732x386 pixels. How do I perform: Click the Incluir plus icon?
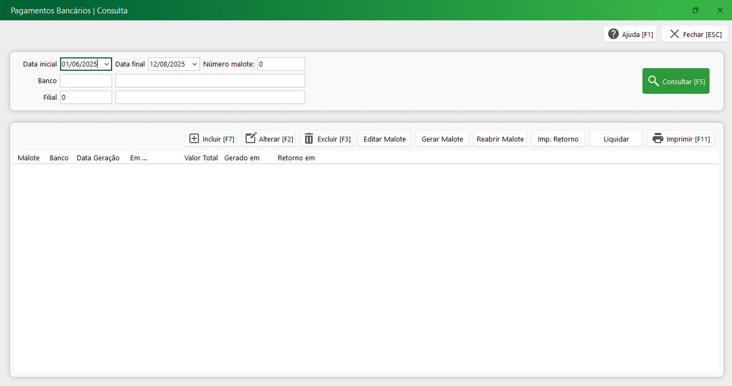coord(194,139)
